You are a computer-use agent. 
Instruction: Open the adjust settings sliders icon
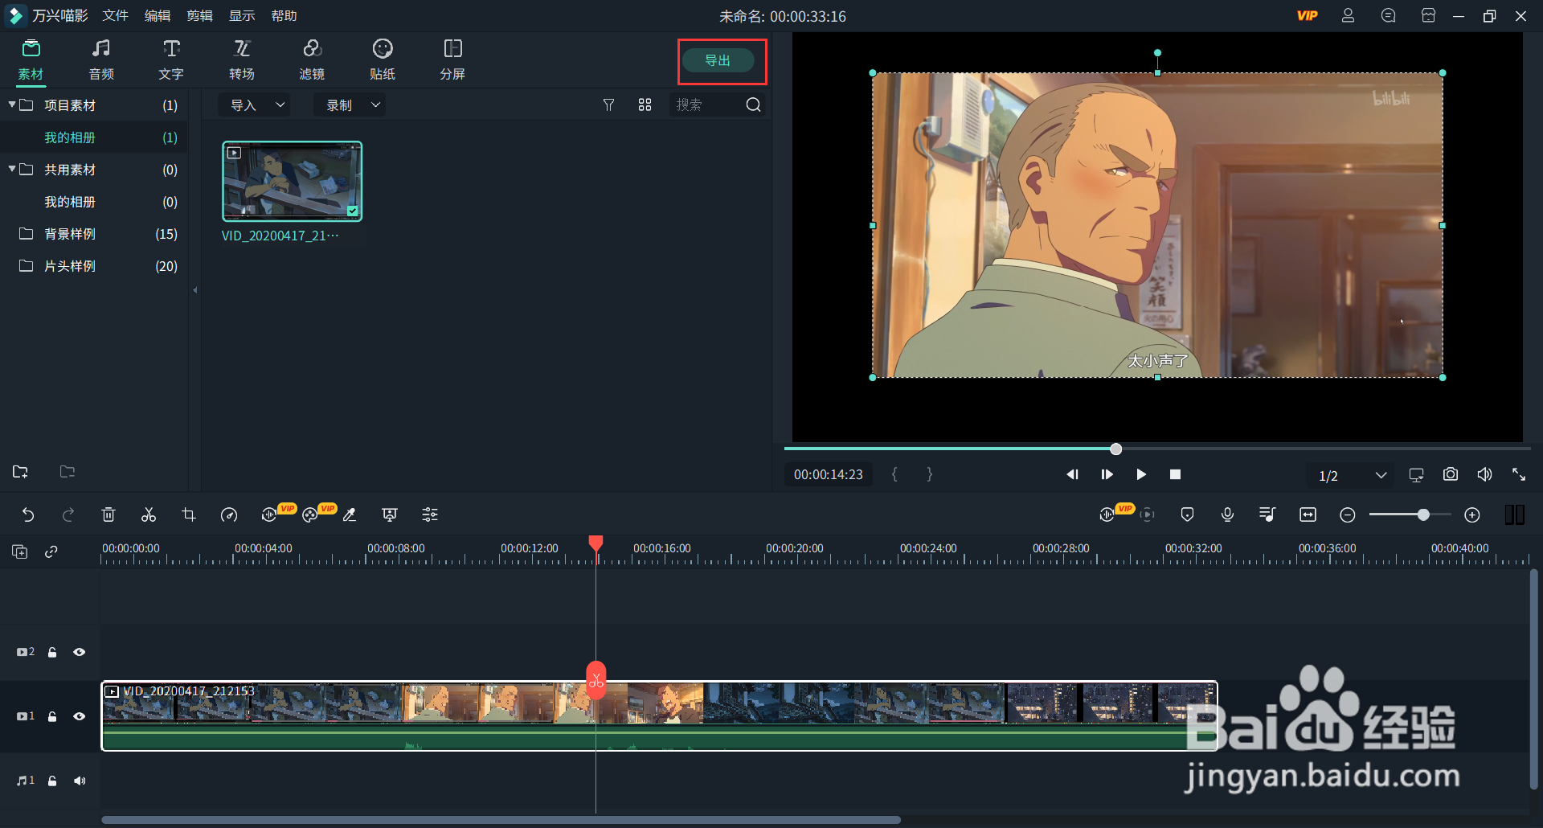point(430,514)
